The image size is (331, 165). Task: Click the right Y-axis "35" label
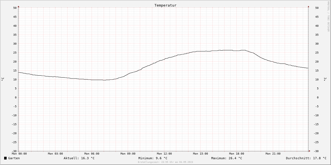click(317, 35)
